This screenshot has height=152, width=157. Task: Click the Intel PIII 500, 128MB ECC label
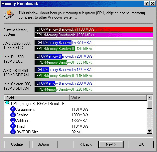coord(14,59)
